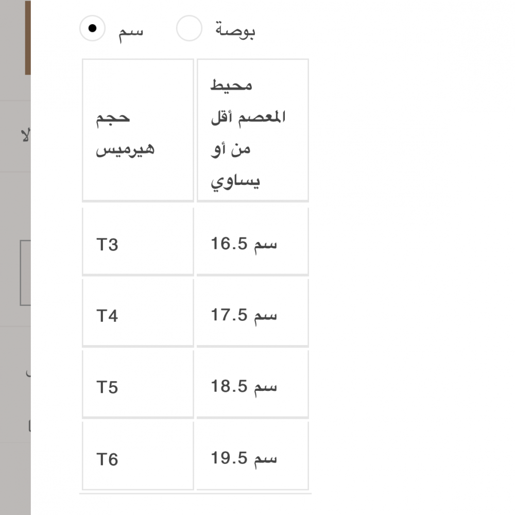The width and height of the screenshot is (515, 515).
Task: Click the cut-off لا text behind the panel
Action: point(25,136)
